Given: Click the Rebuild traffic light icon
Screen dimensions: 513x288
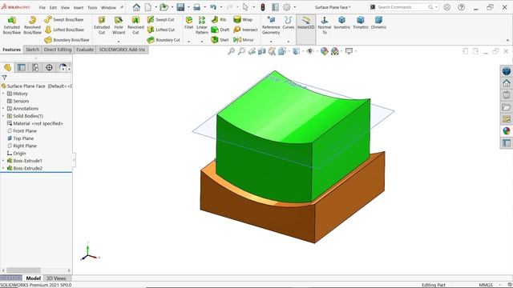Looking at the screenshot, I should (263, 7).
